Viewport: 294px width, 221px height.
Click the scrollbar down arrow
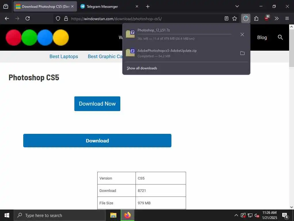291,207
